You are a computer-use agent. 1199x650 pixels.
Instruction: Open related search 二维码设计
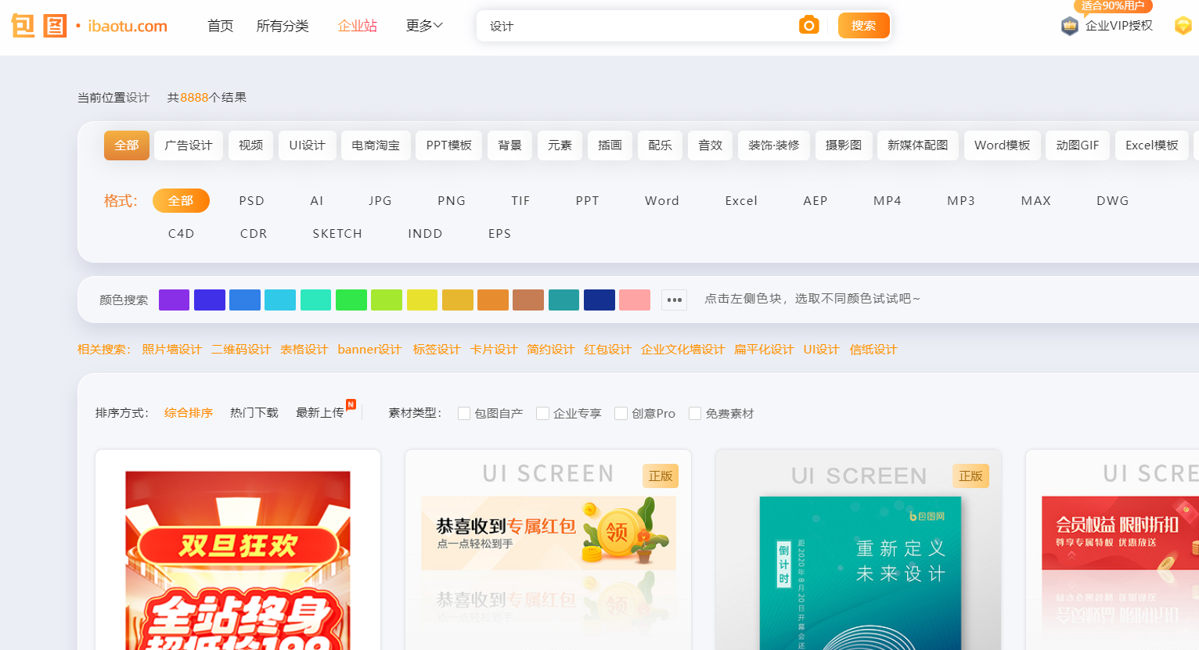click(241, 350)
